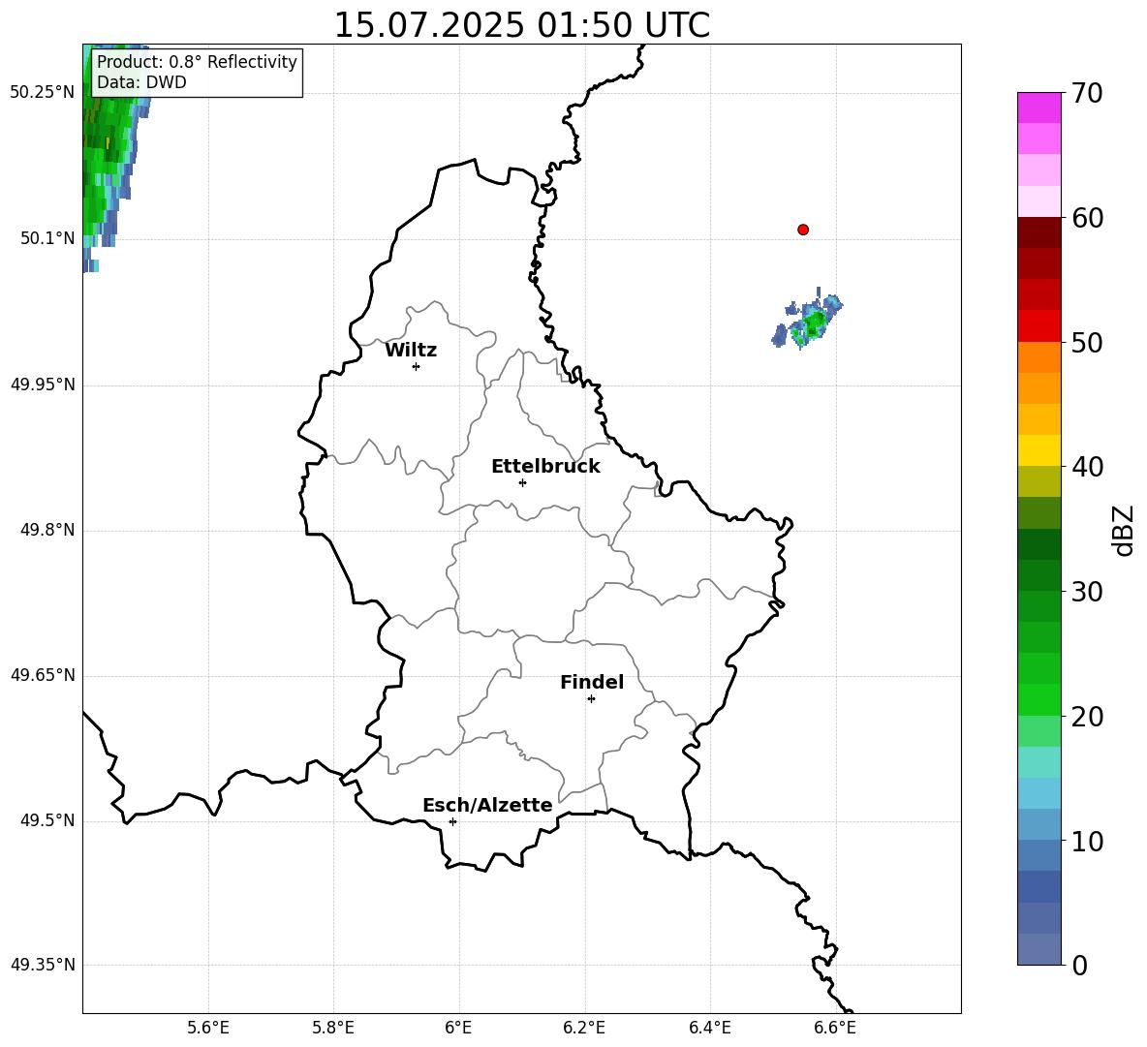Click the 6.6°E longitude label
Image resolution: width=1147 pixels, height=1047 pixels.
click(x=835, y=1028)
